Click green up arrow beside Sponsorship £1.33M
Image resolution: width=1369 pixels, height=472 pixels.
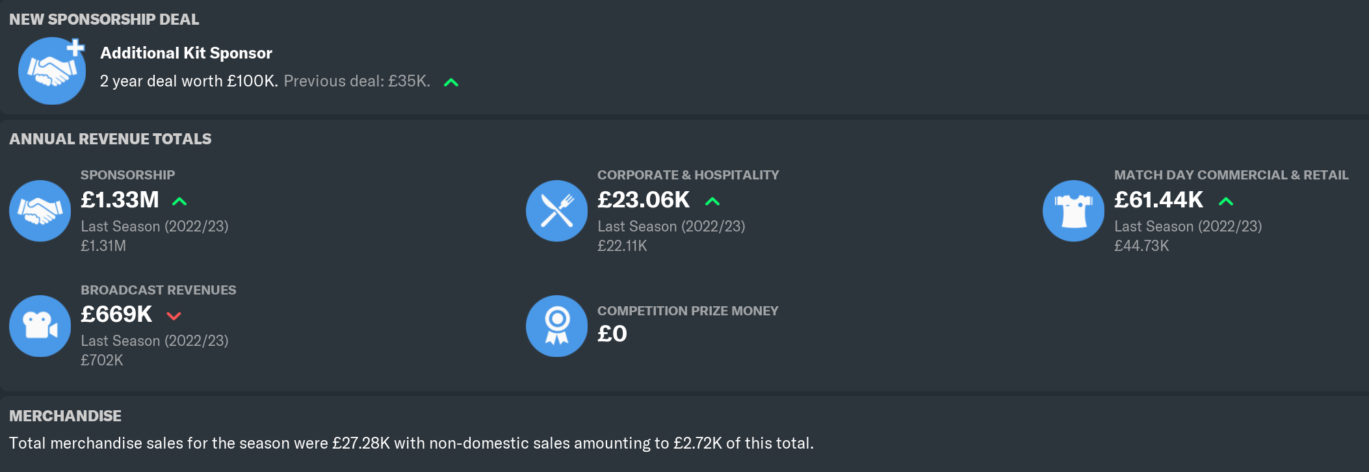click(x=179, y=202)
